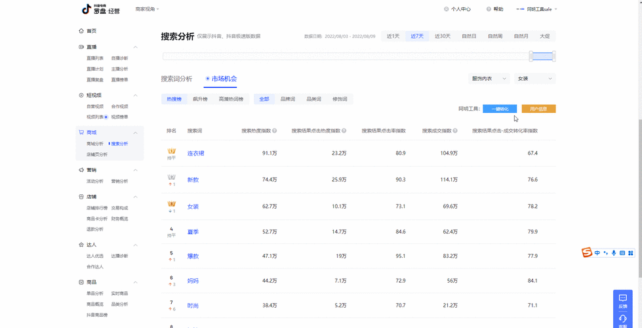Filter by 品类词
The image size is (642, 328).
(313, 99)
